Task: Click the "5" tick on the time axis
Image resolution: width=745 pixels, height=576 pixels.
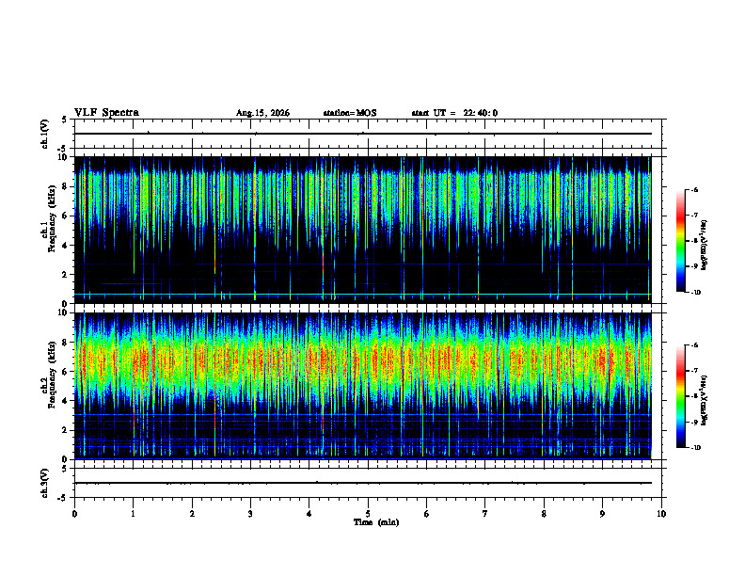Action: [x=368, y=514]
